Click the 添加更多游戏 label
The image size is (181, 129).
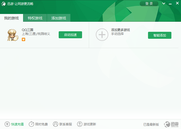120,30
